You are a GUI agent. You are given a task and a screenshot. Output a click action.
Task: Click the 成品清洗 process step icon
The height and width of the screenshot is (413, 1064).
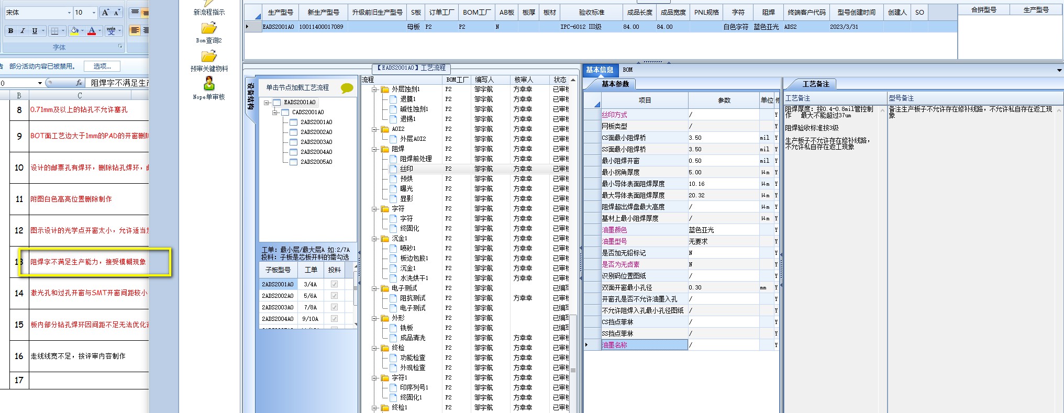pos(394,338)
